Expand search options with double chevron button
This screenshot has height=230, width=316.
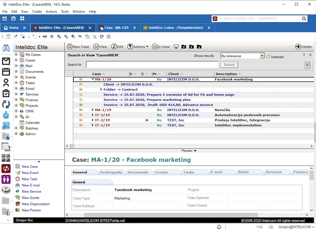[307, 65]
